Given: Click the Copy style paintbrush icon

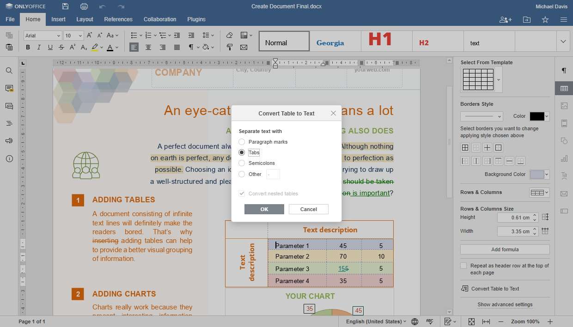Looking at the screenshot, I should tap(230, 47).
